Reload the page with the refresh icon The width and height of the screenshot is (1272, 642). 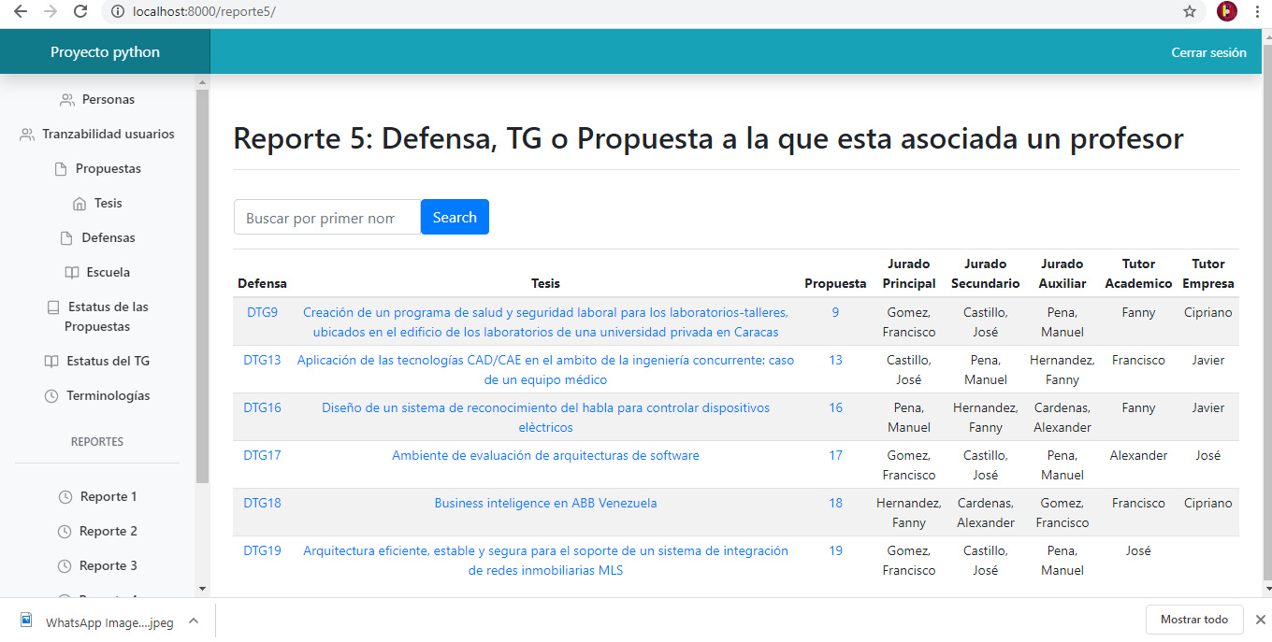[80, 11]
